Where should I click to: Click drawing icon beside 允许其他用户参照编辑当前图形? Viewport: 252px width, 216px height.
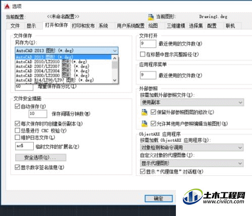(145, 123)
